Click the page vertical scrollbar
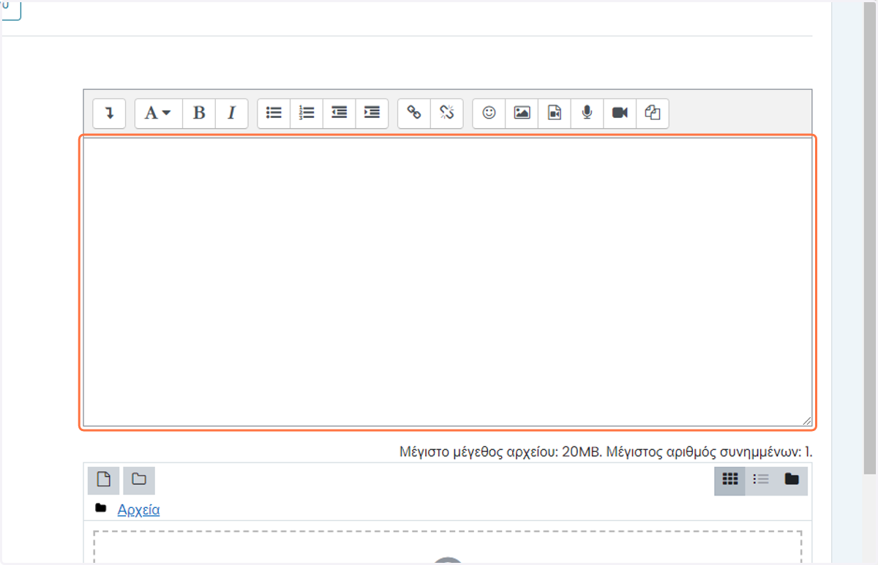 (870, 238)
